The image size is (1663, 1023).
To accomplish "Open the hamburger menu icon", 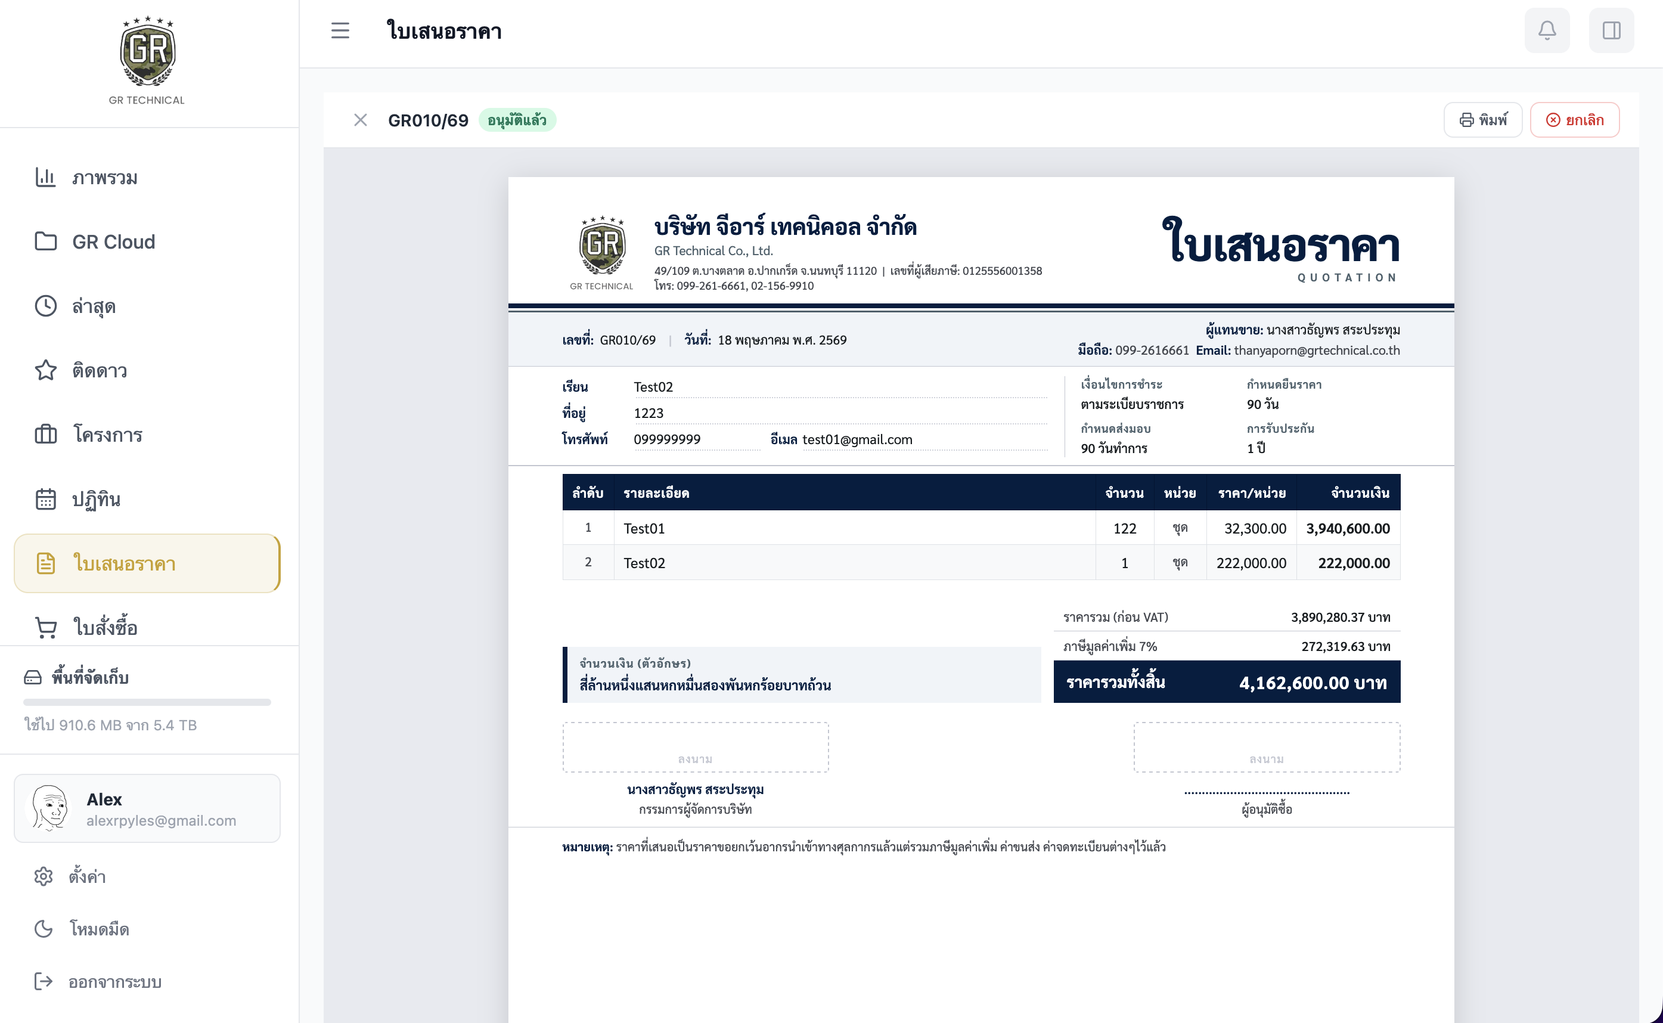I will pos(340,31).
